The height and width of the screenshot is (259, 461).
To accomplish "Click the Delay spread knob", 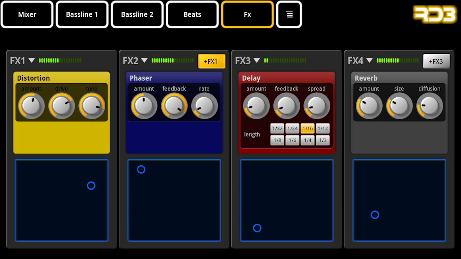I will click(x=317, y=106).
